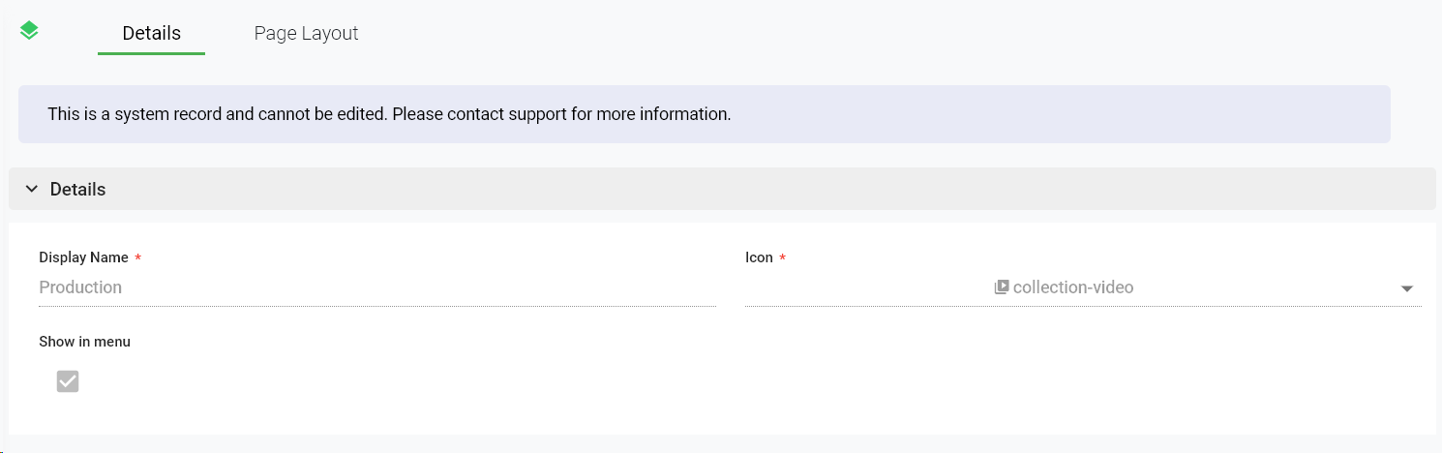Click the Production text value
Viewport: 1442px width, 453px height.
point(80,287)
